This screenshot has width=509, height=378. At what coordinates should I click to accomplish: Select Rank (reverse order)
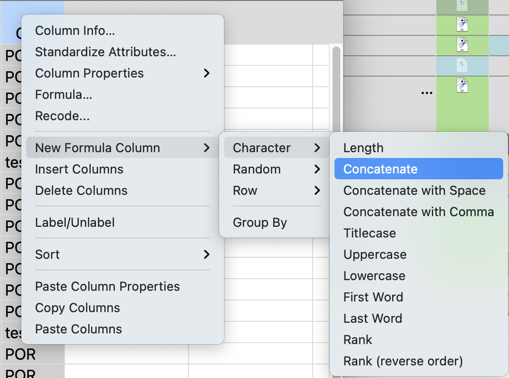click(x=403, y=361)
